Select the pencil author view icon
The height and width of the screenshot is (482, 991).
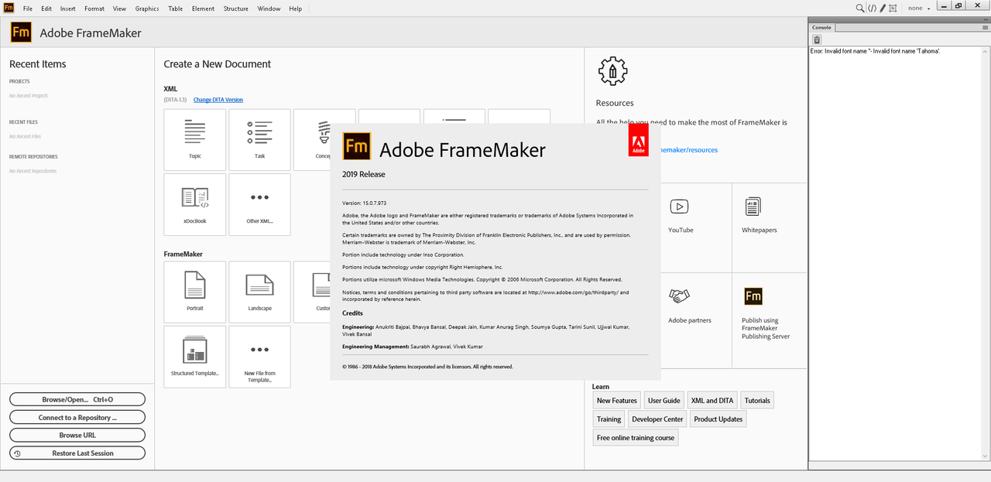pyautogui.click(x=883, y=8)
